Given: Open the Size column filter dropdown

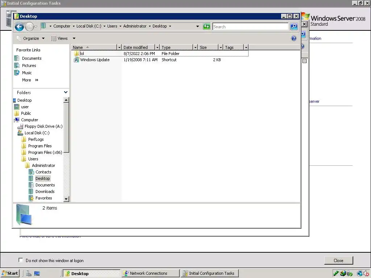Looking at the screenshot, I should (x=221, y=47).
